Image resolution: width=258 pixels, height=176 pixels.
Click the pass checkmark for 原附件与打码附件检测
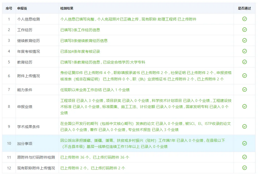244,157
